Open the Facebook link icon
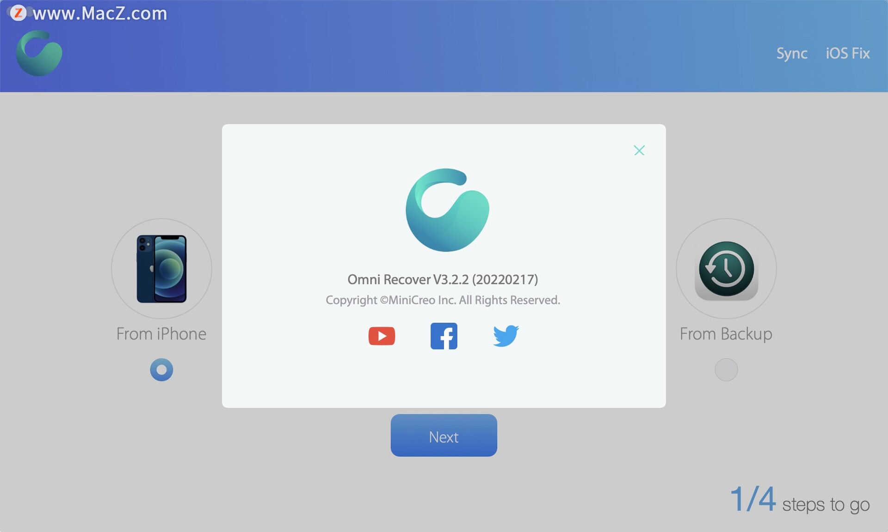The image size is (888, 532). pyautogui.click(x=444, y=336)
